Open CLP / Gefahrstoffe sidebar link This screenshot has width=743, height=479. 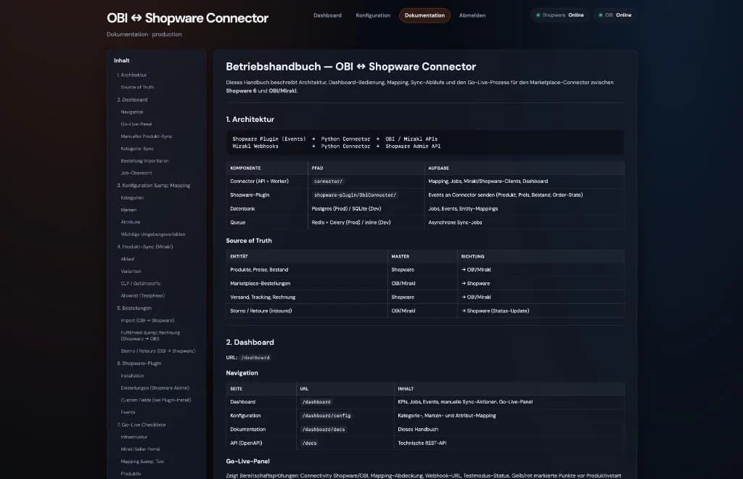(x=140, y=283)
